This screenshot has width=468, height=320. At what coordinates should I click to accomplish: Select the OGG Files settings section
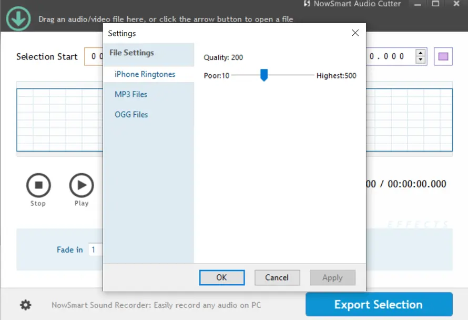point(130,114)
